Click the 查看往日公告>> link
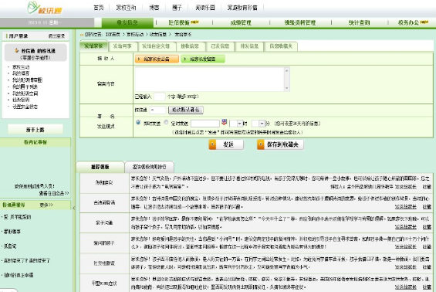The width and height of the screenshot is (436, 292). [x=54, y=193]
